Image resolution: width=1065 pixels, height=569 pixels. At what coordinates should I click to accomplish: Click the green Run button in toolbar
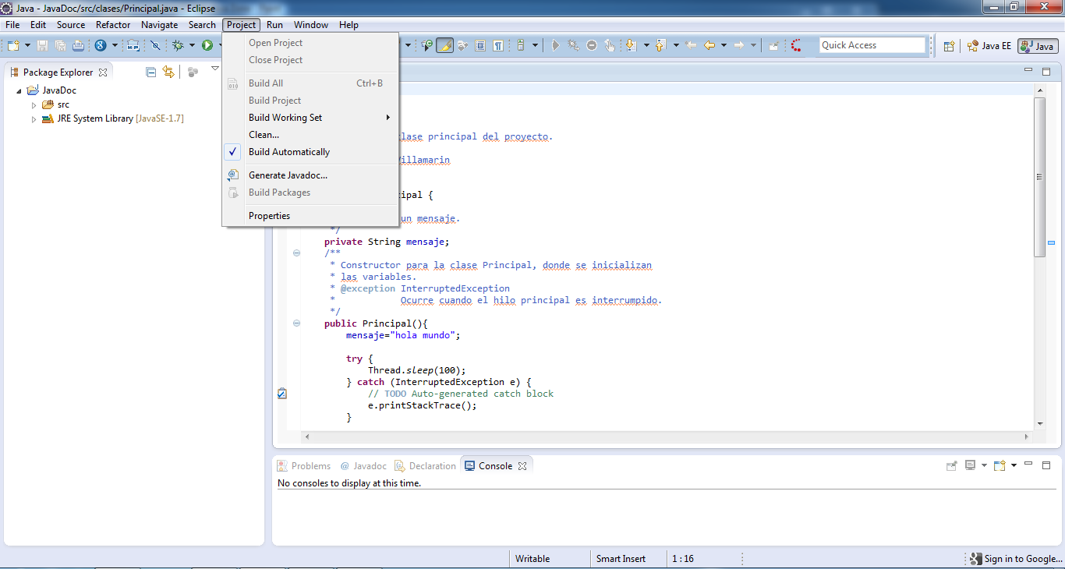[207, 46]
